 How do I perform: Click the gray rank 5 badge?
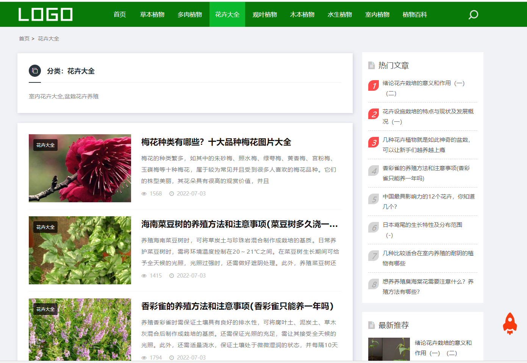tap(374, 199)
